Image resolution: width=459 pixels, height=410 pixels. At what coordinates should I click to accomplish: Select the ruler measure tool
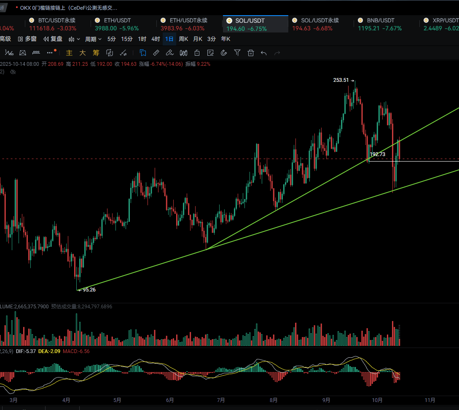(156, 53)
